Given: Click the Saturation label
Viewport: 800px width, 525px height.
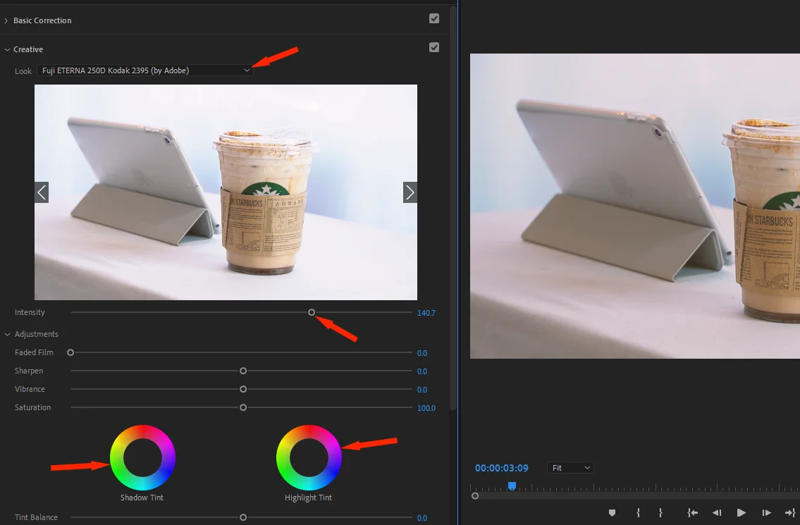Looking at the screenshot, I should click(x=32, y=407).
